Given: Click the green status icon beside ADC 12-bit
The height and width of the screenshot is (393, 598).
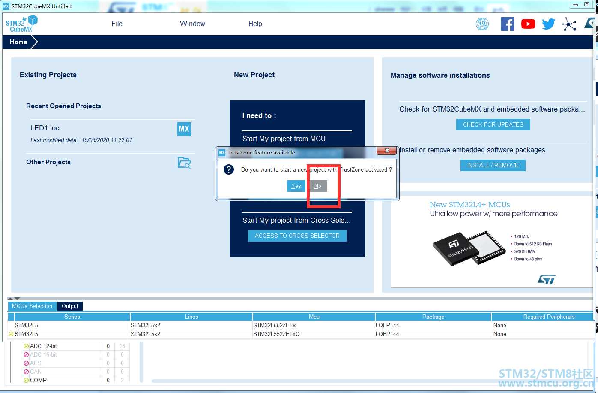Looking at the screenshot, I should pos(26,346).
